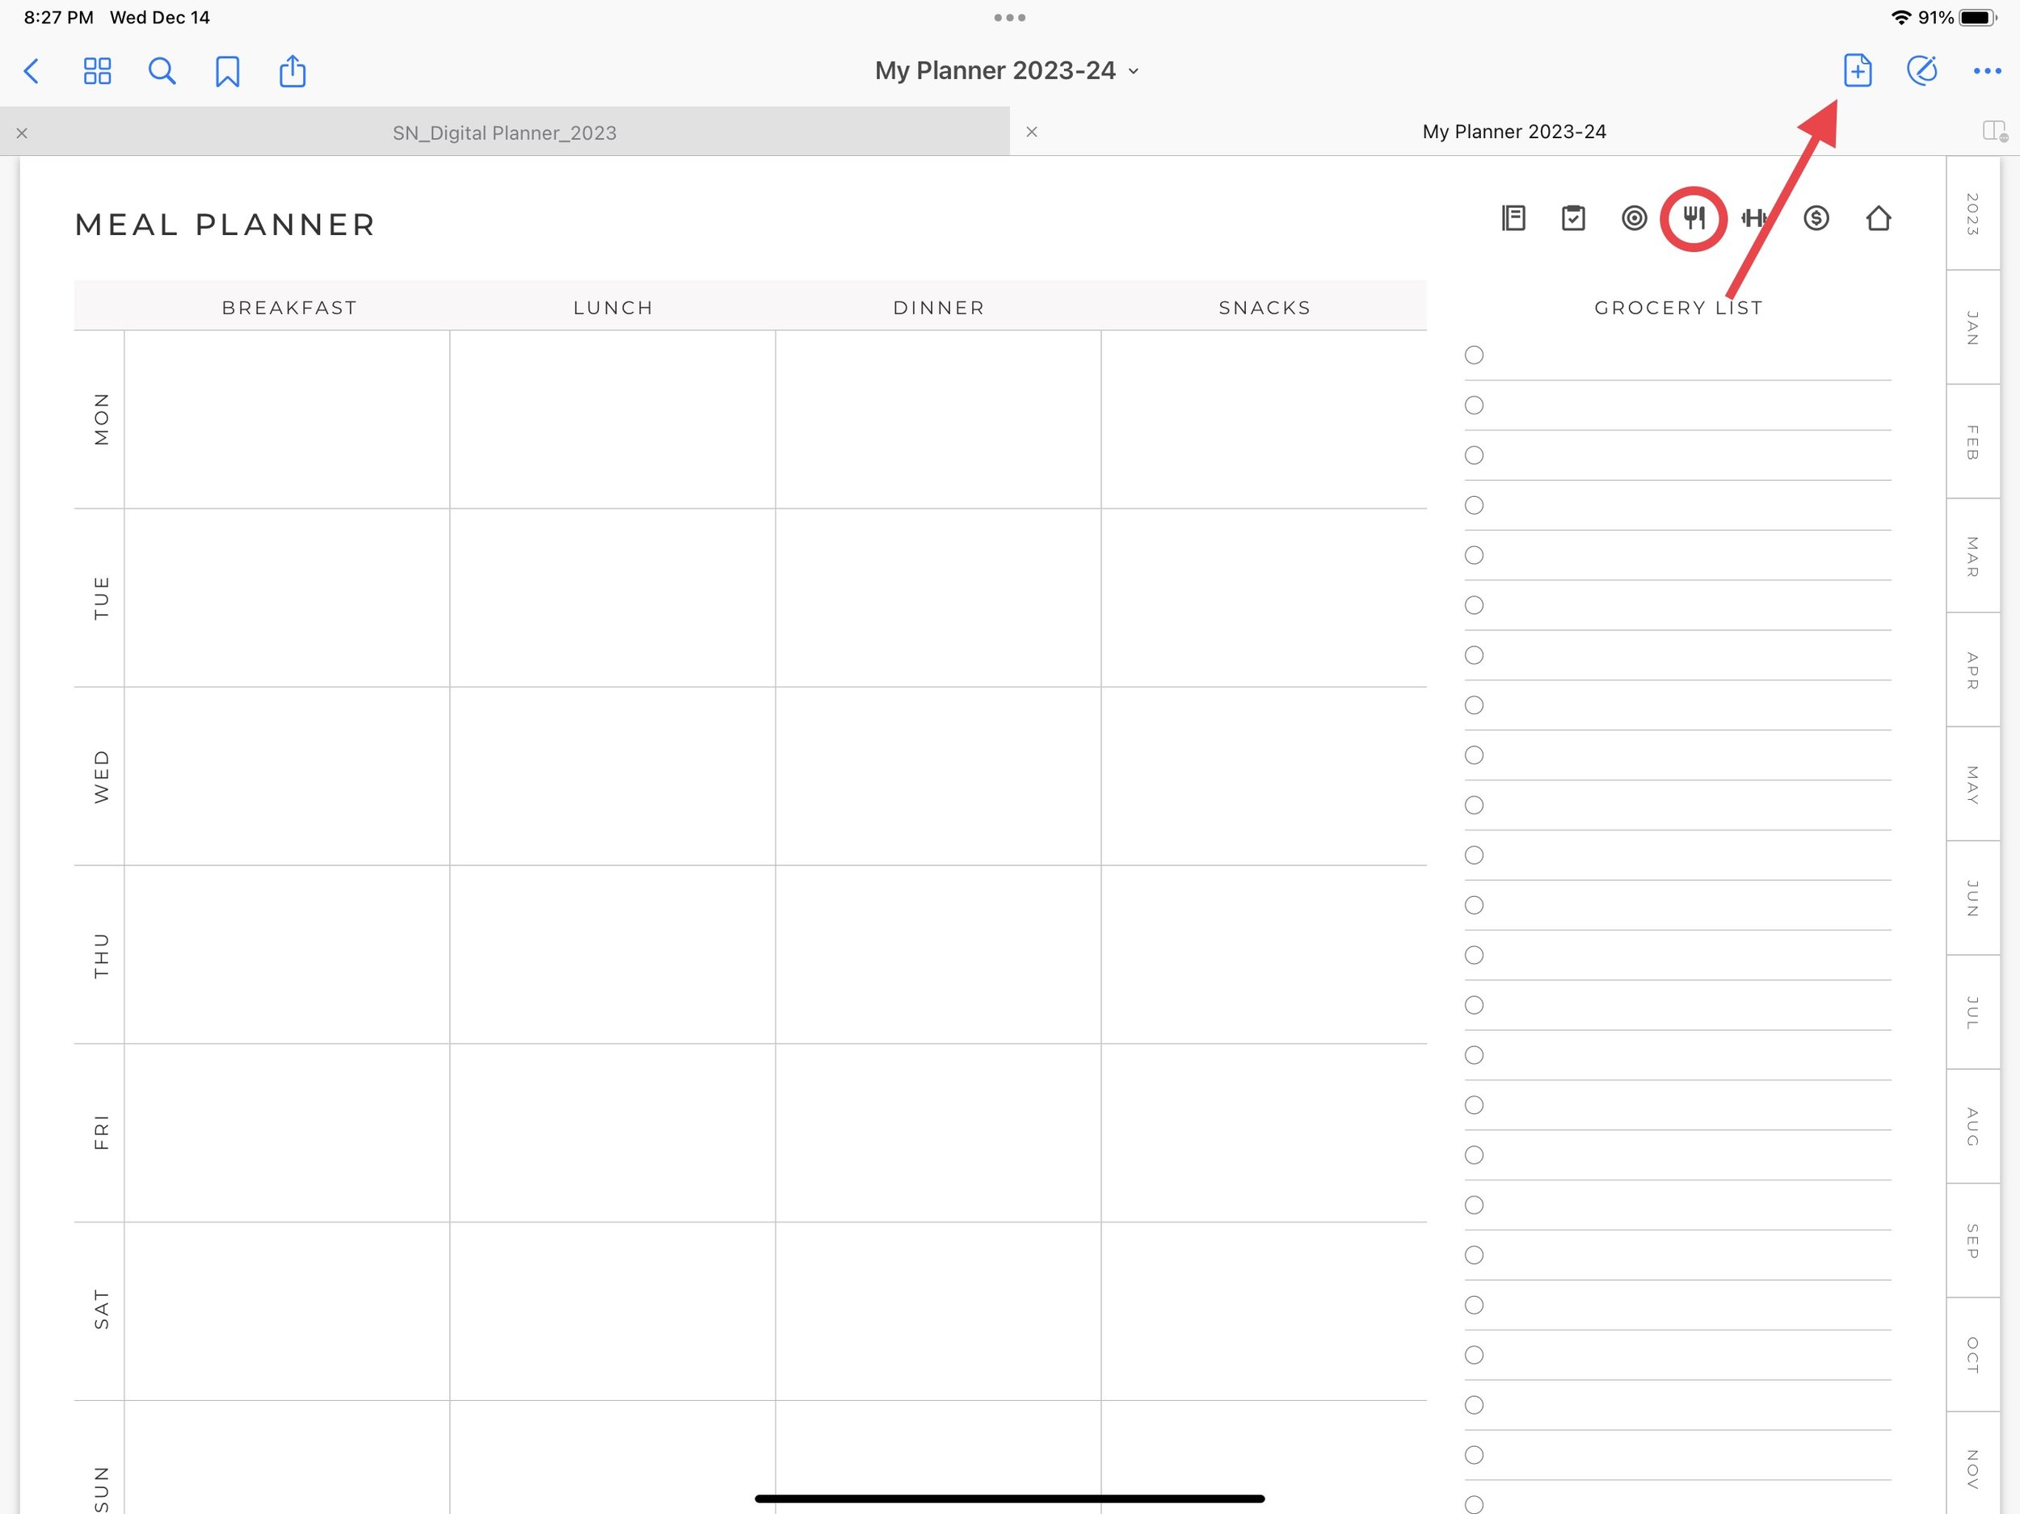
Task: Jump to the 2023 yearly side tab
Action: (1972, 212)
